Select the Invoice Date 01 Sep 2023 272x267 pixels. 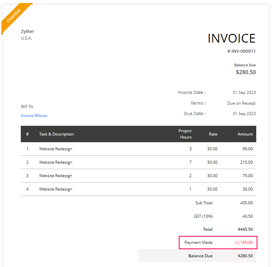click(x=244, y=92)
